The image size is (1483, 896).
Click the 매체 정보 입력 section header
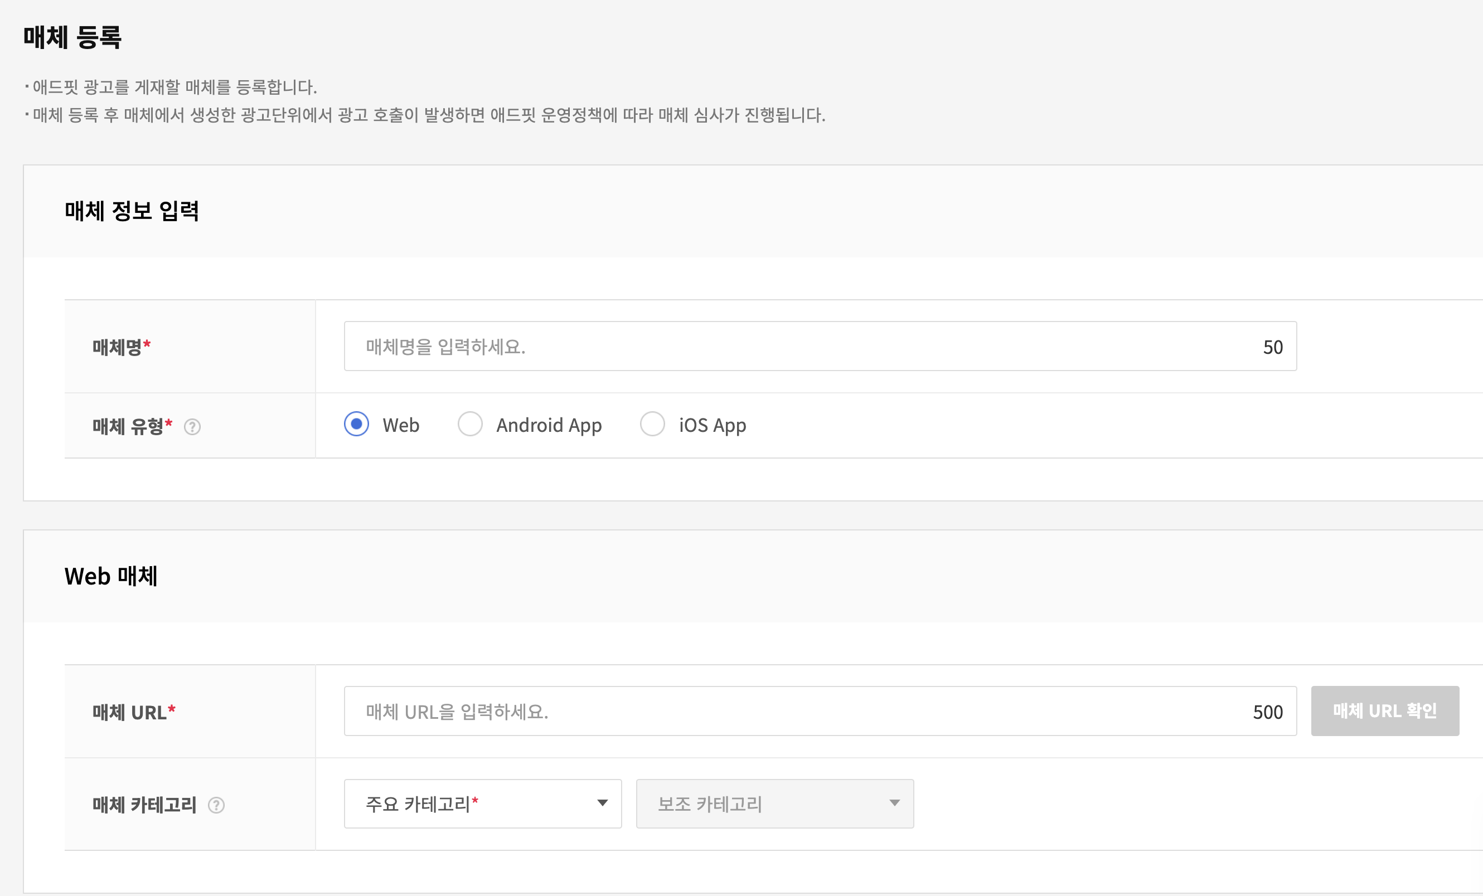point(131,211)
